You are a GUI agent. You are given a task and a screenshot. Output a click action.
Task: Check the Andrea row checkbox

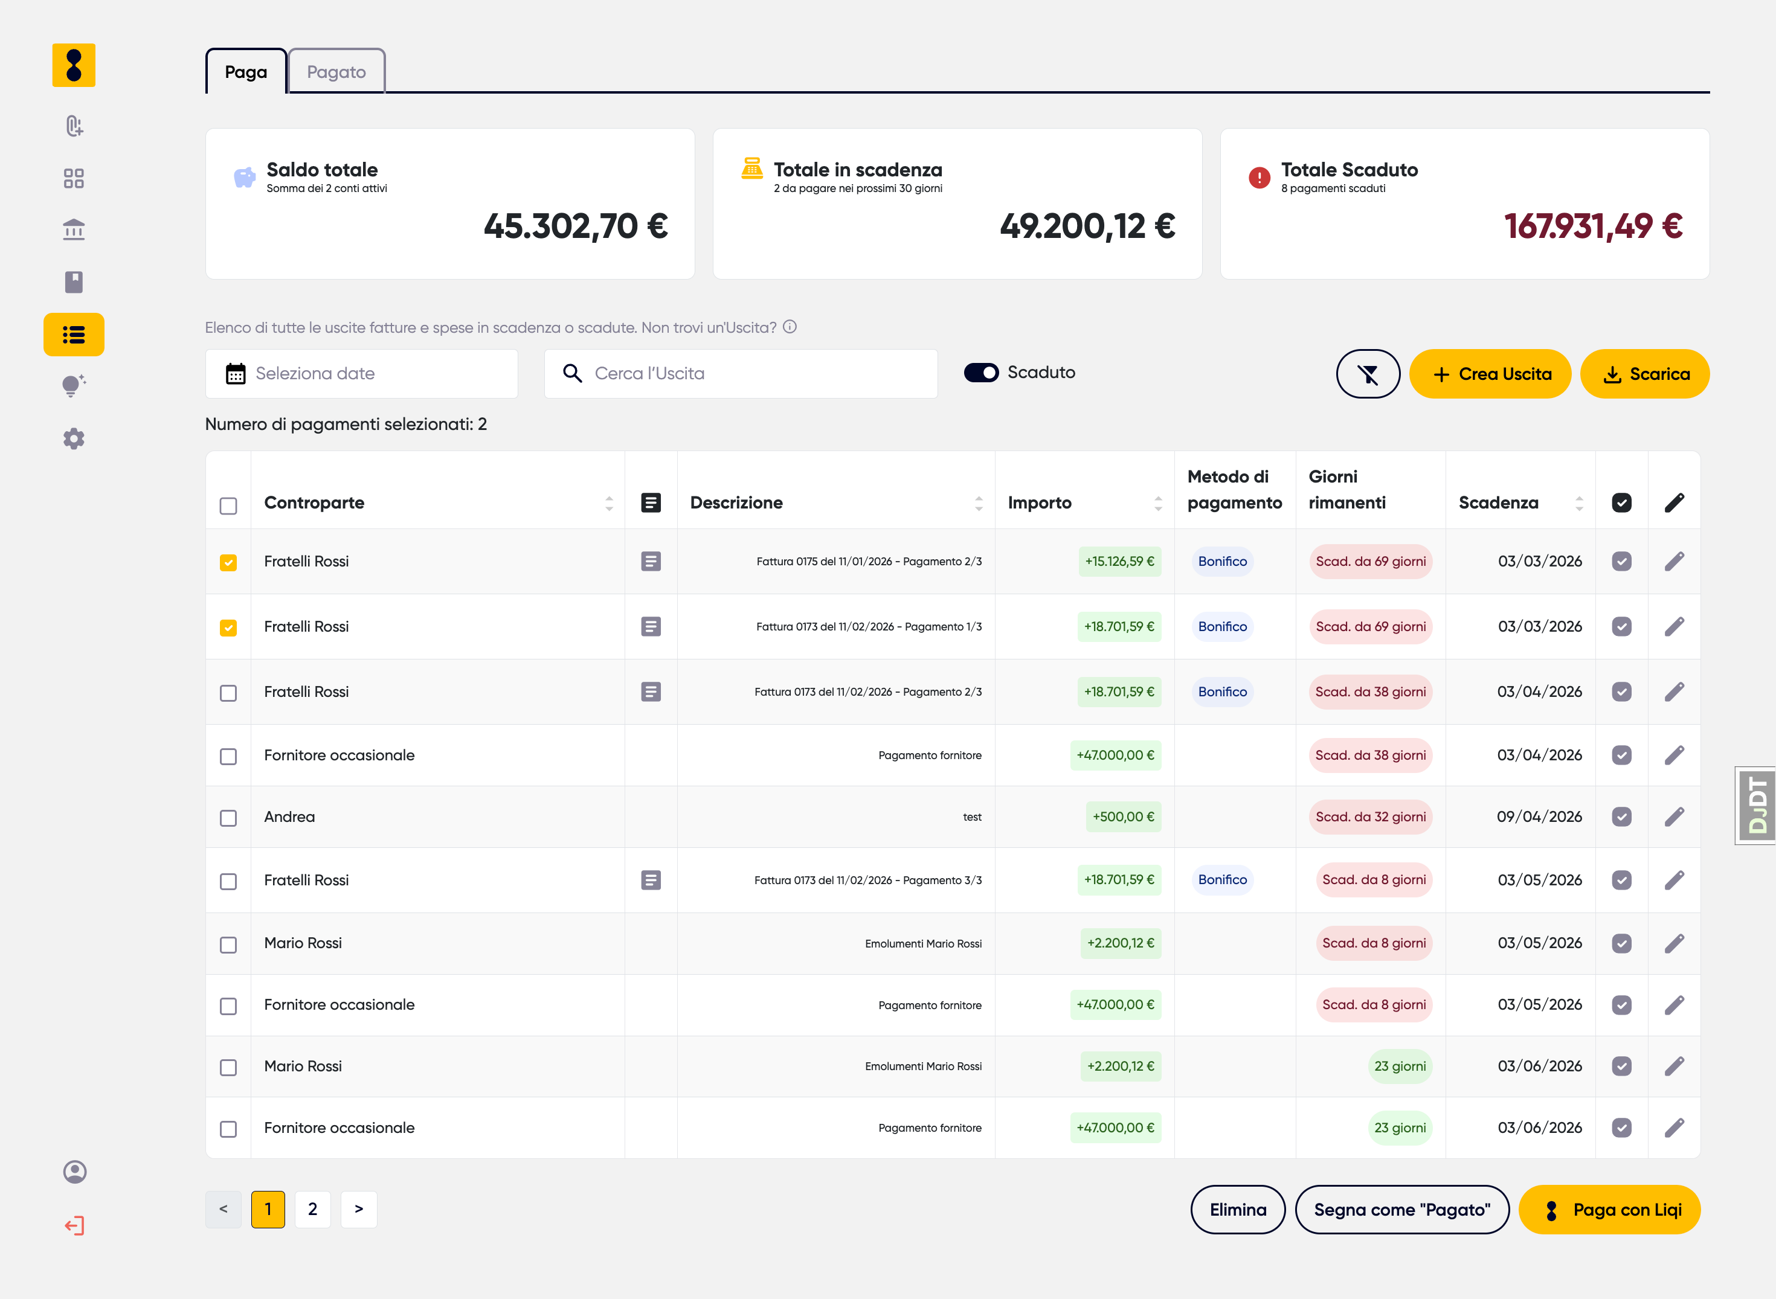point(228,818)
